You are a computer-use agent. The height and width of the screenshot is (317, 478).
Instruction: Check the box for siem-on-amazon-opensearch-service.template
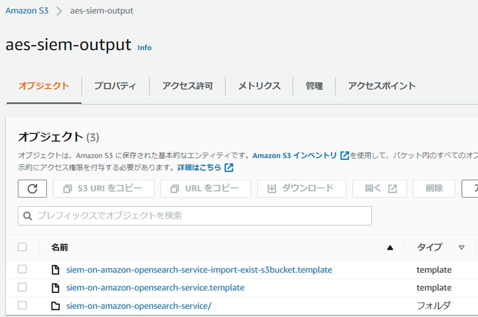[x=22, y=287]
